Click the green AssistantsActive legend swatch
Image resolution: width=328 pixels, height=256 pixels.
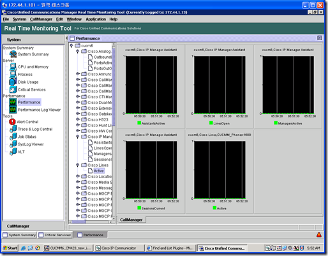click(x=139, y=123)
